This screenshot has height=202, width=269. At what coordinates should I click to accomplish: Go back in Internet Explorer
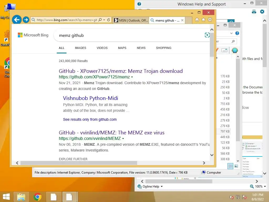tap(17, 20)
